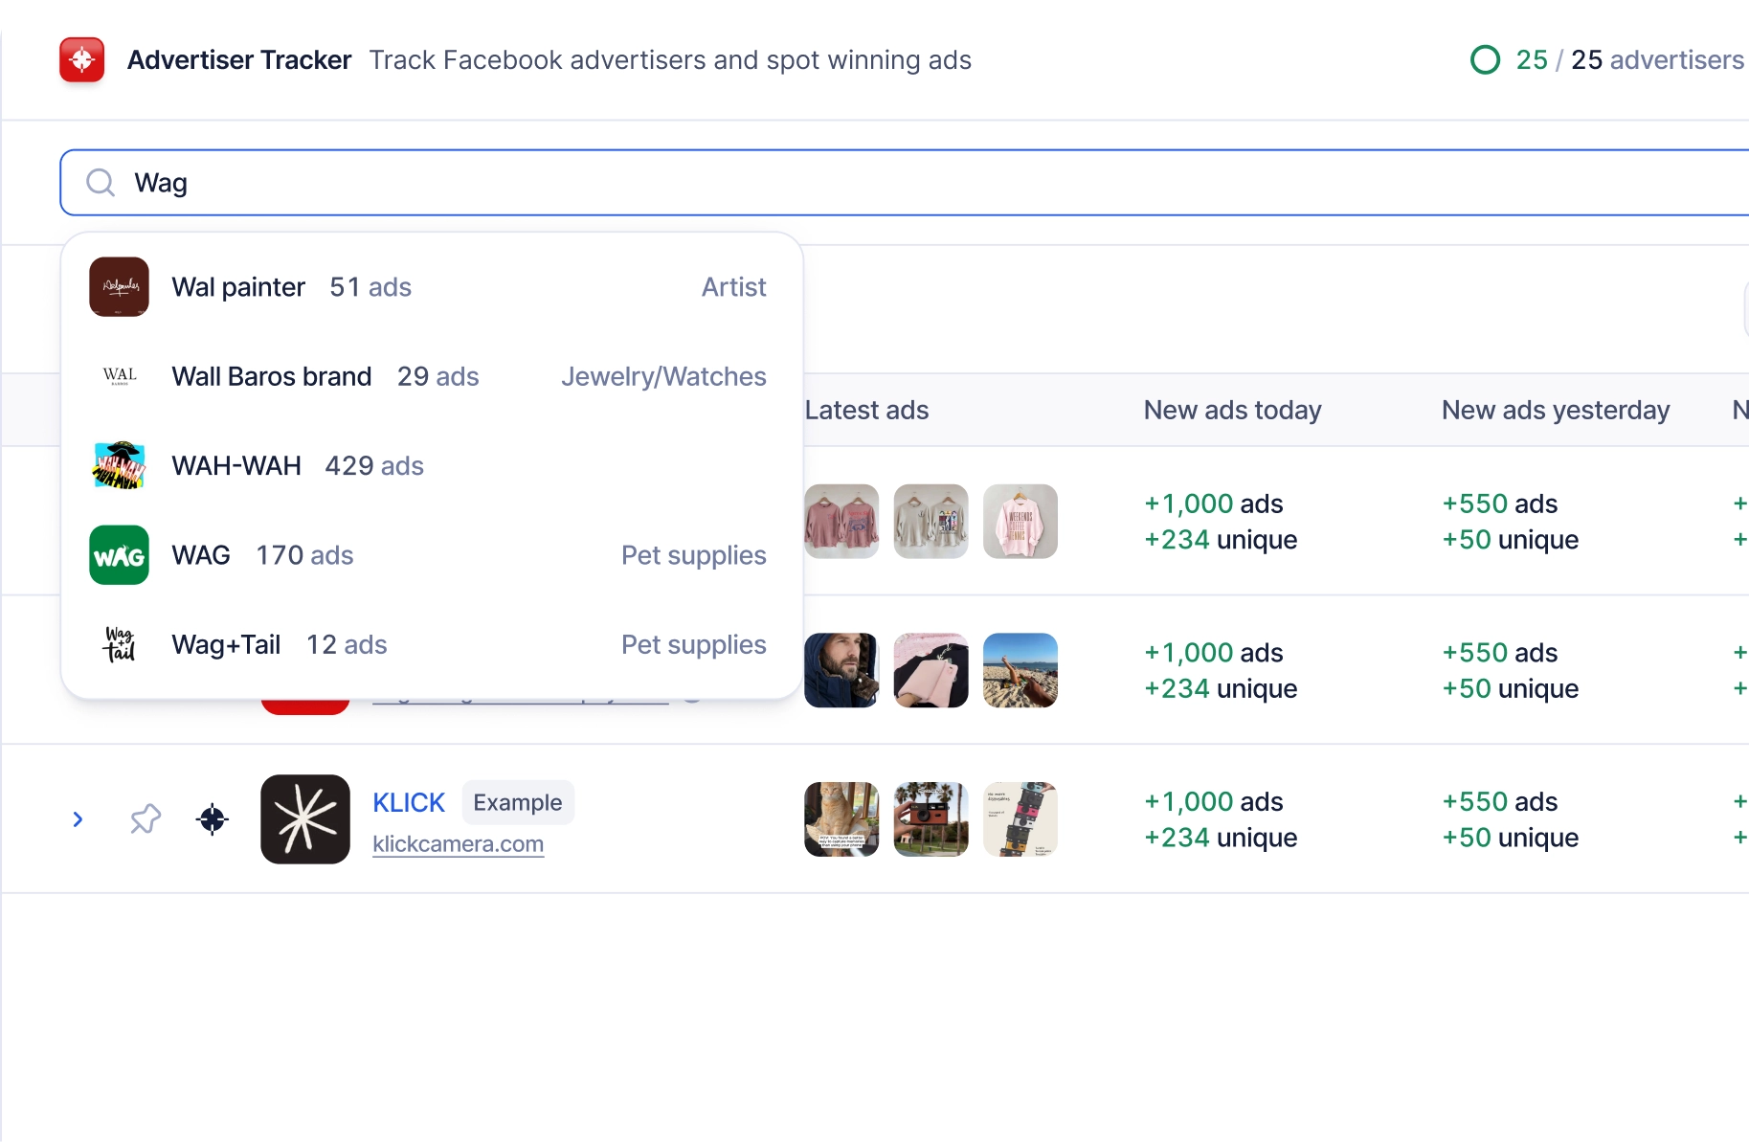This screenshot has height=1142, width=1749.
Task: Click the Wal painter brown logo
Action: point(120,287)
